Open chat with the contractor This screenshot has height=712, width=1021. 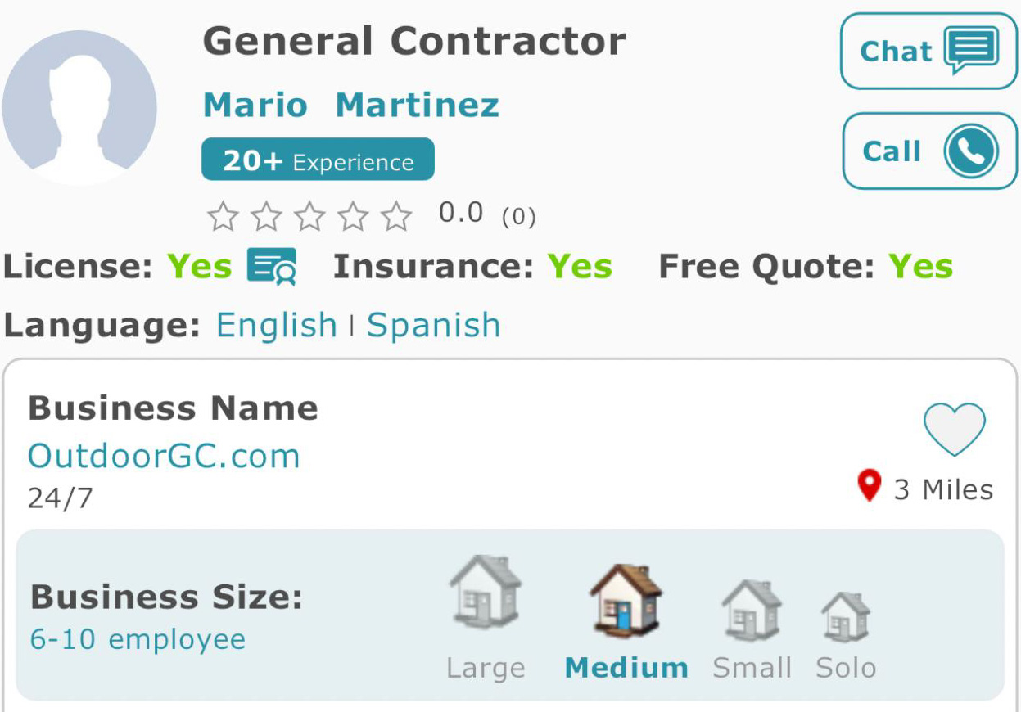point(928,51)
